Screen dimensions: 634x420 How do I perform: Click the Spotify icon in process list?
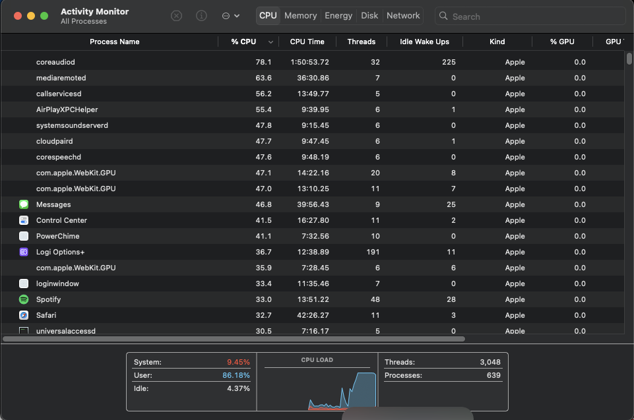click(24, 299)
